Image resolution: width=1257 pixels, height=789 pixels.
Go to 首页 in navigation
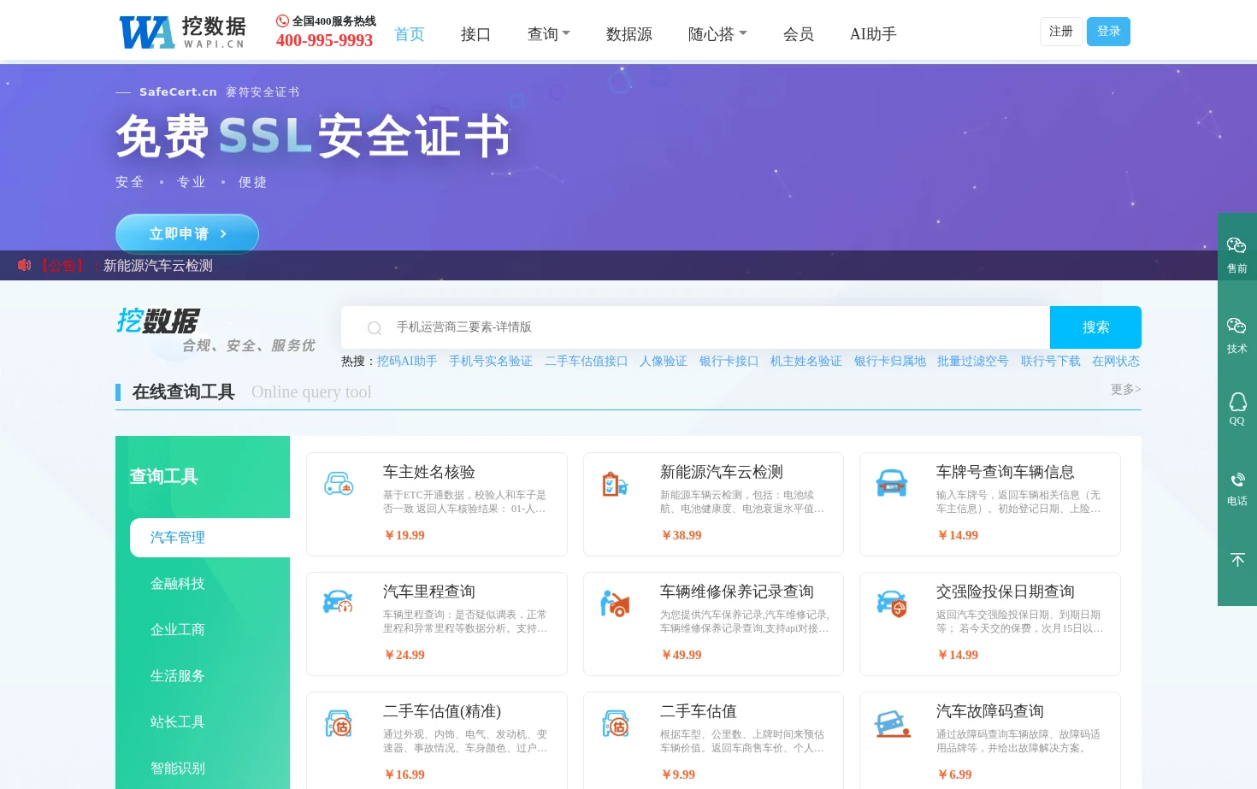click(x=410, y=34)
